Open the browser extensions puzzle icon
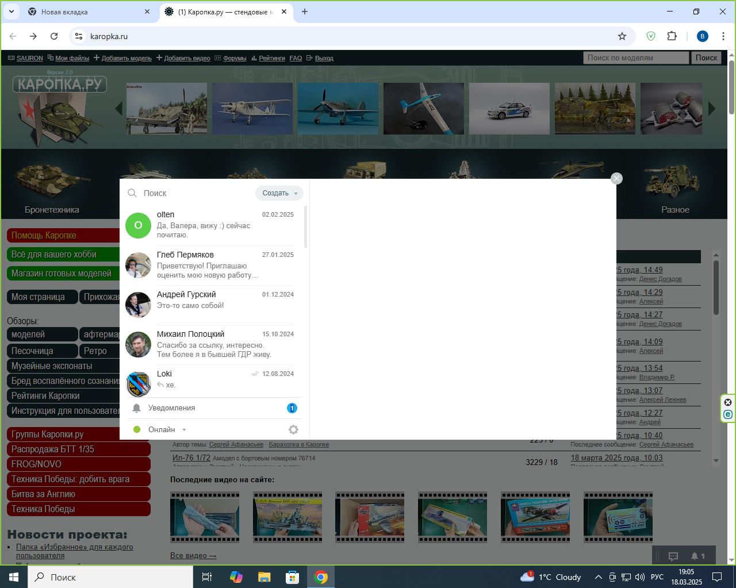This screenshot has width=736, height=588. pos(672,36)
